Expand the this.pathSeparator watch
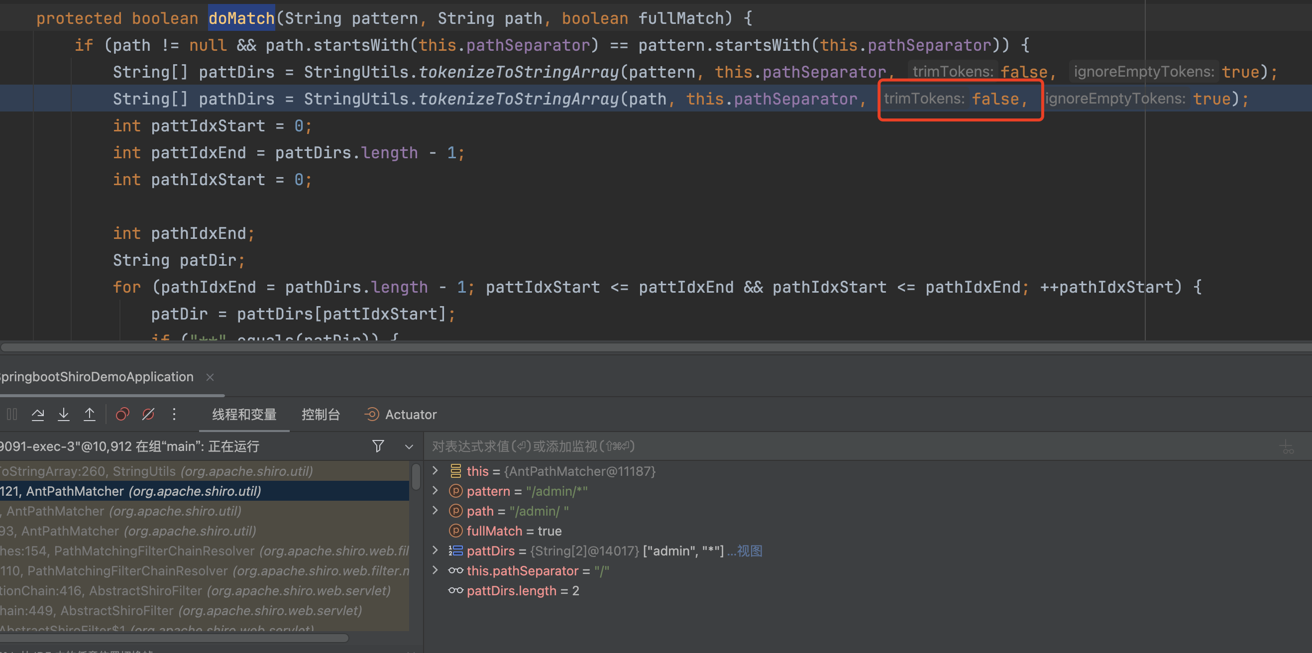The image size is (1312, 653). click(435, 570)
